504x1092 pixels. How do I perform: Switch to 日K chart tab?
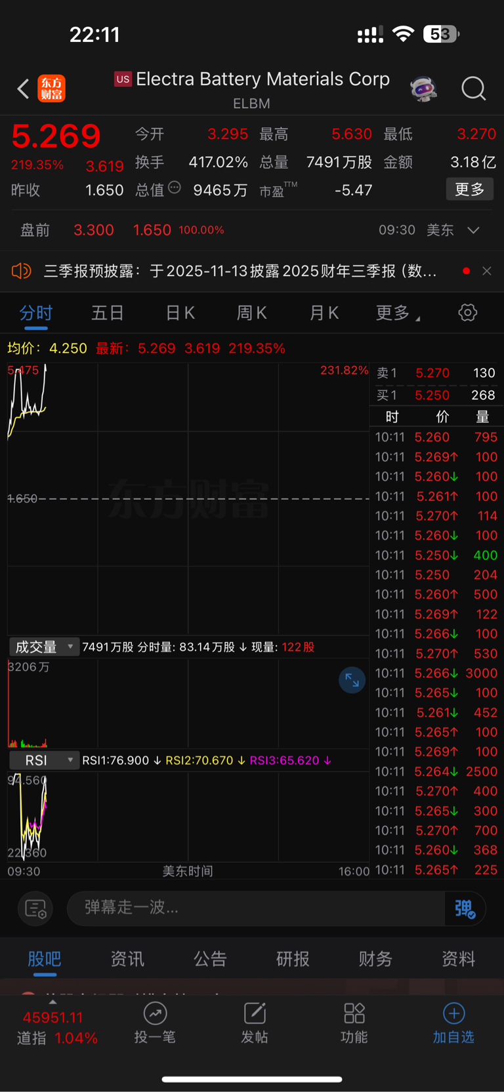[x=180, y=313]
